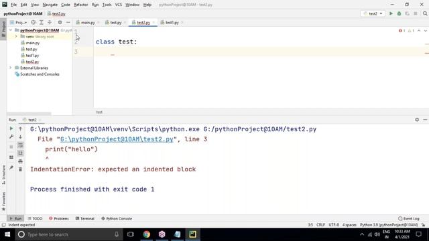The image size is (429, 241).
Task: Stop process in Run panel sidebar
Action: [11, 147]
